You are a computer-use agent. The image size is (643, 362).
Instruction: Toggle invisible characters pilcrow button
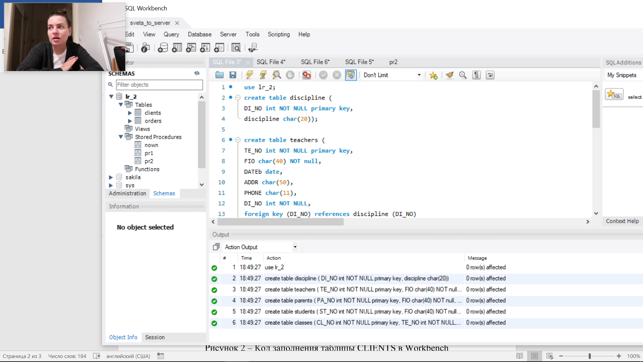476,75
